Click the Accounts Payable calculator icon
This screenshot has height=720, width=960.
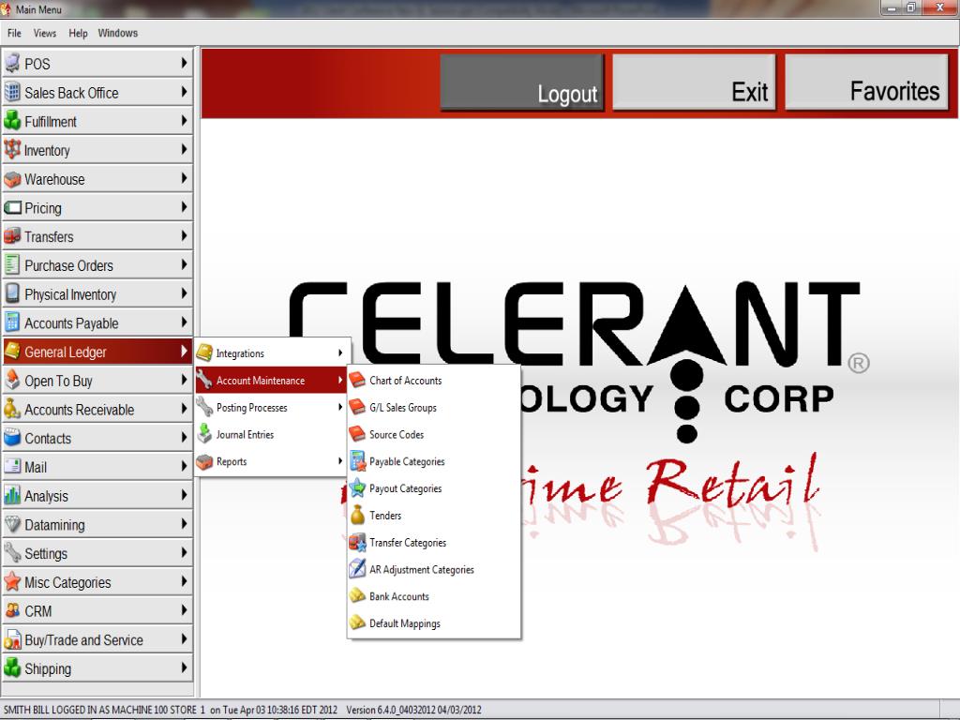tap(12, 322)
